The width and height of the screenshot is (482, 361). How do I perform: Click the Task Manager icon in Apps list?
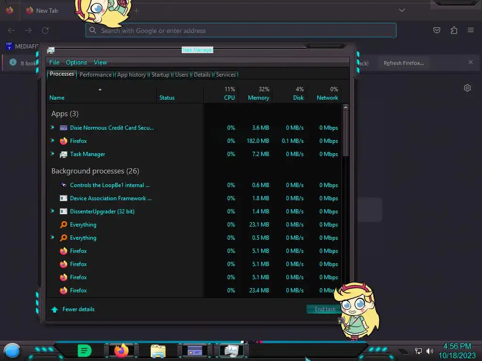pos(64,154)
